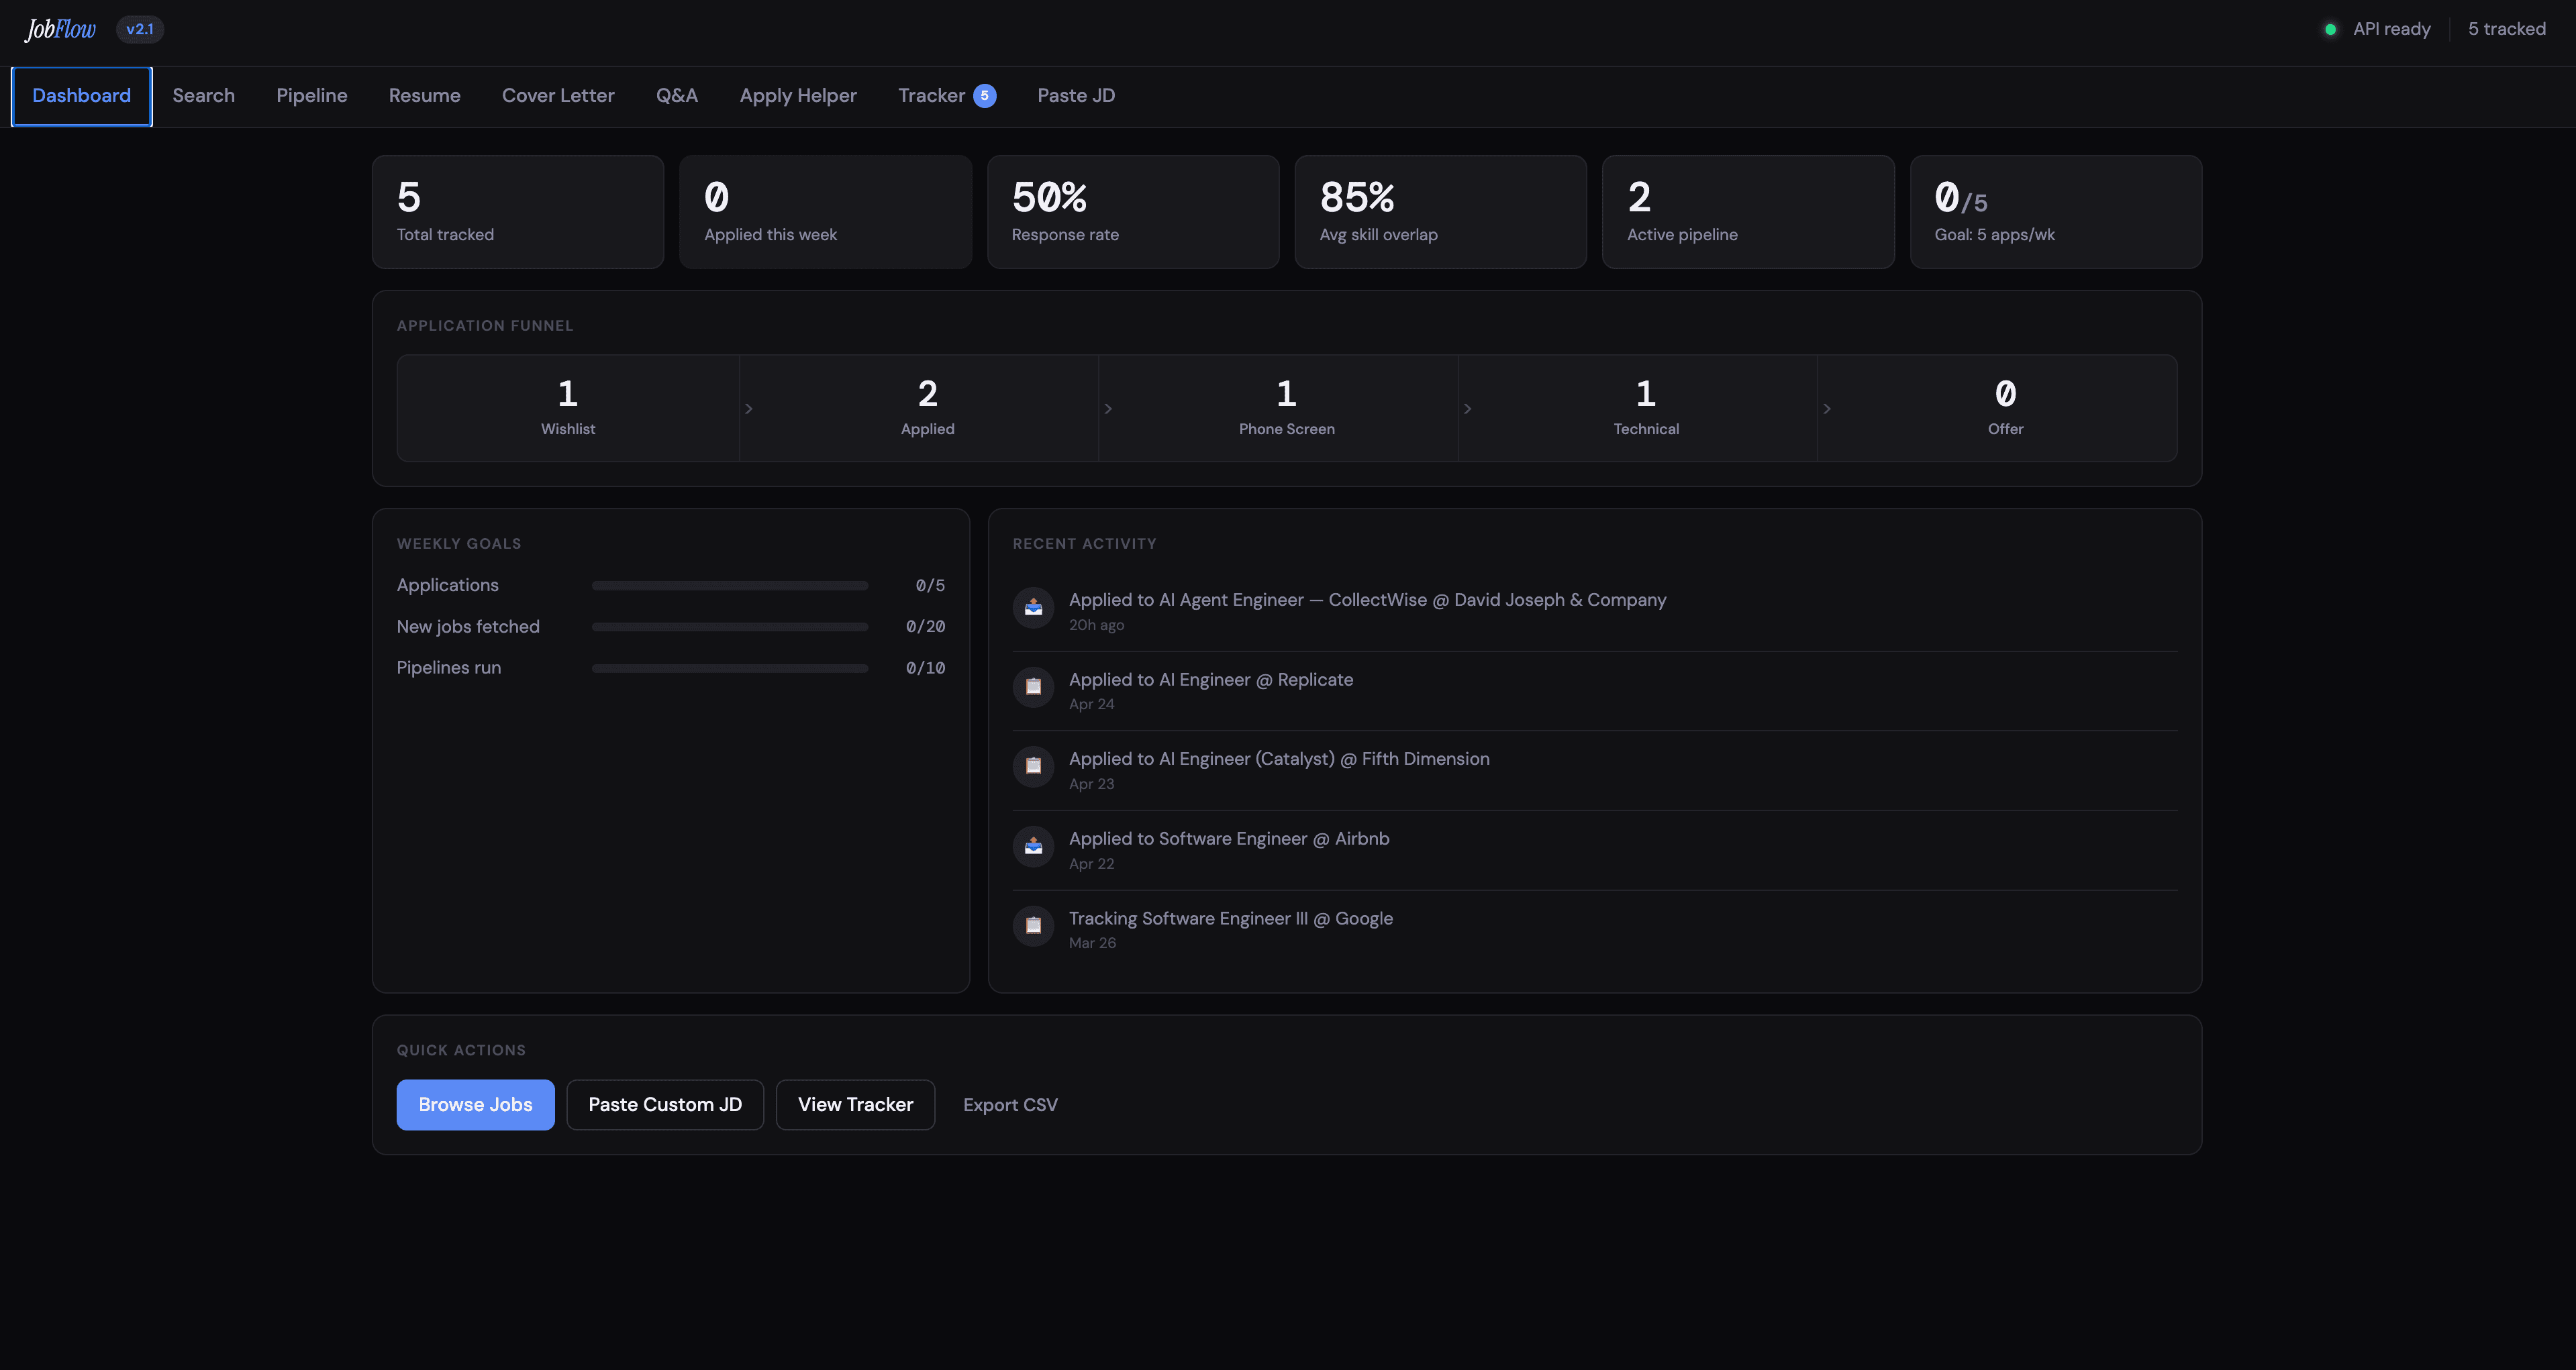Switch to the Search tab
This screenshot has height=1370, width=2576.
(x=203, y=96)
